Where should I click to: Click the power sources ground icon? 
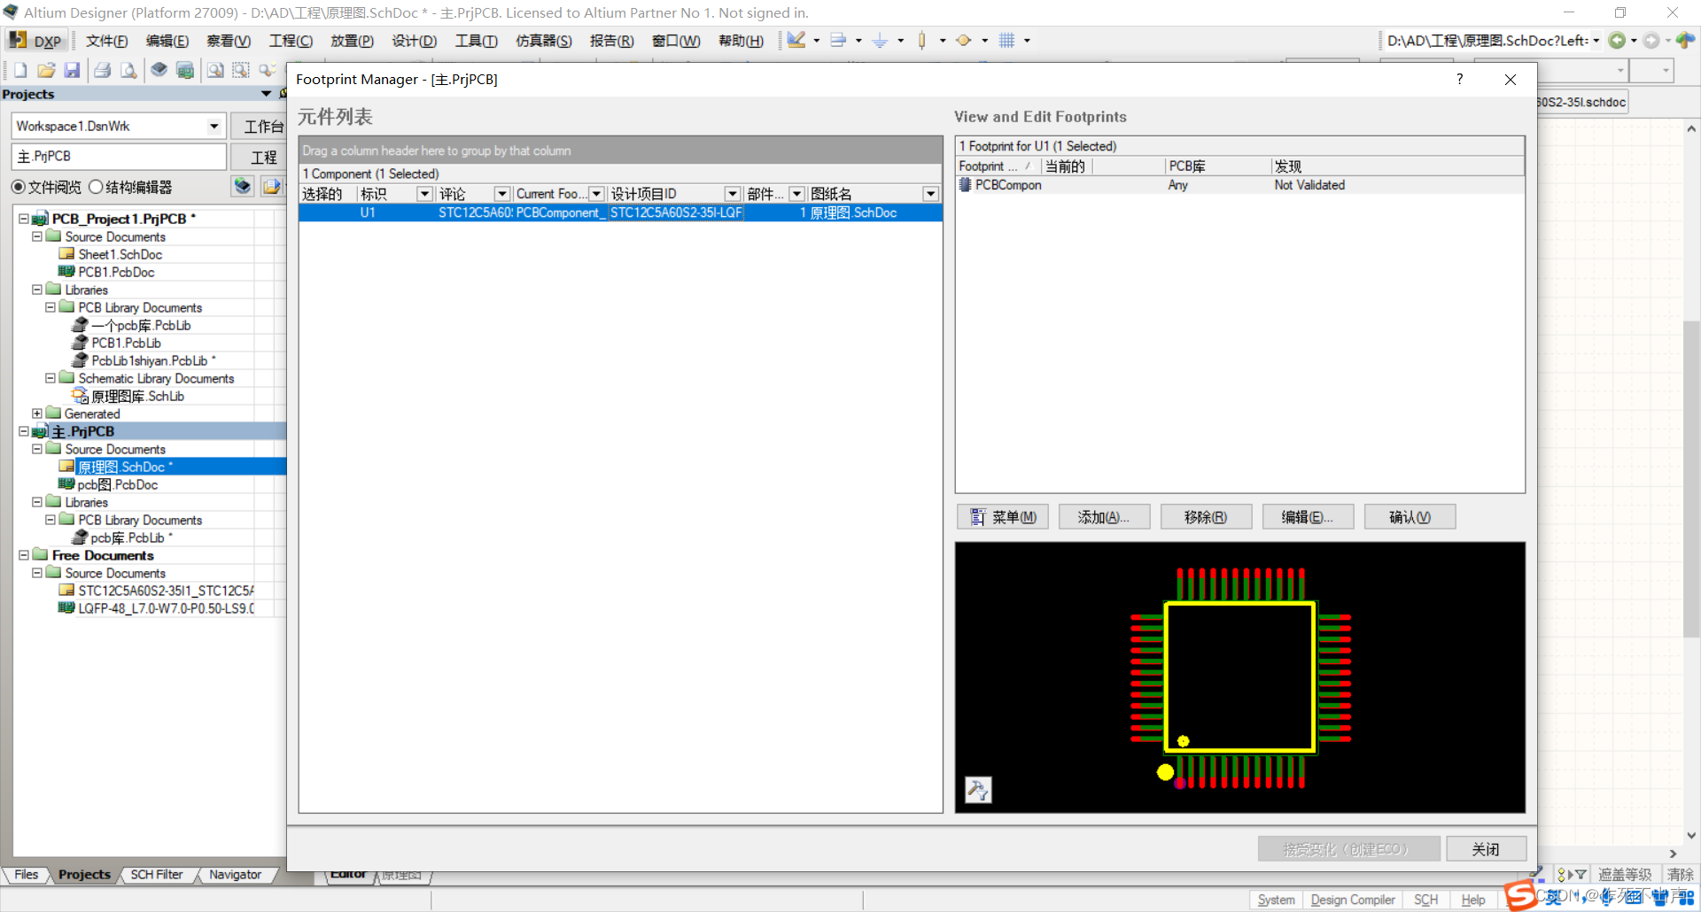[x=881, y=40]
